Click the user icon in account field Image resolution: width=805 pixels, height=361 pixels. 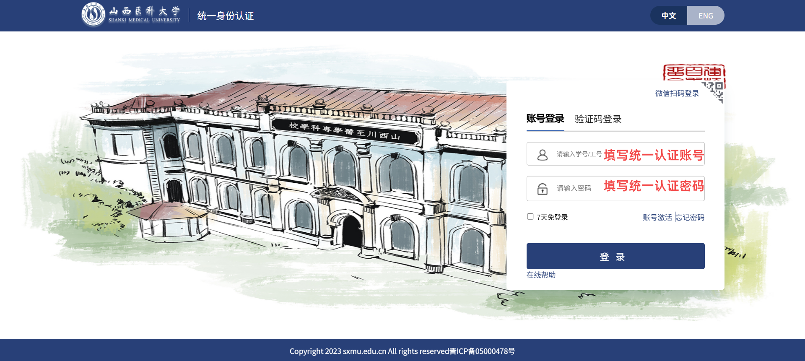click(x=543, y=155)
